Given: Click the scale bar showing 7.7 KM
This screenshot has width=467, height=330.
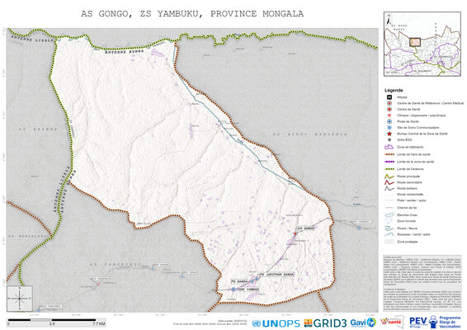Looking at the screenshot, I should [x=56, y=322].
